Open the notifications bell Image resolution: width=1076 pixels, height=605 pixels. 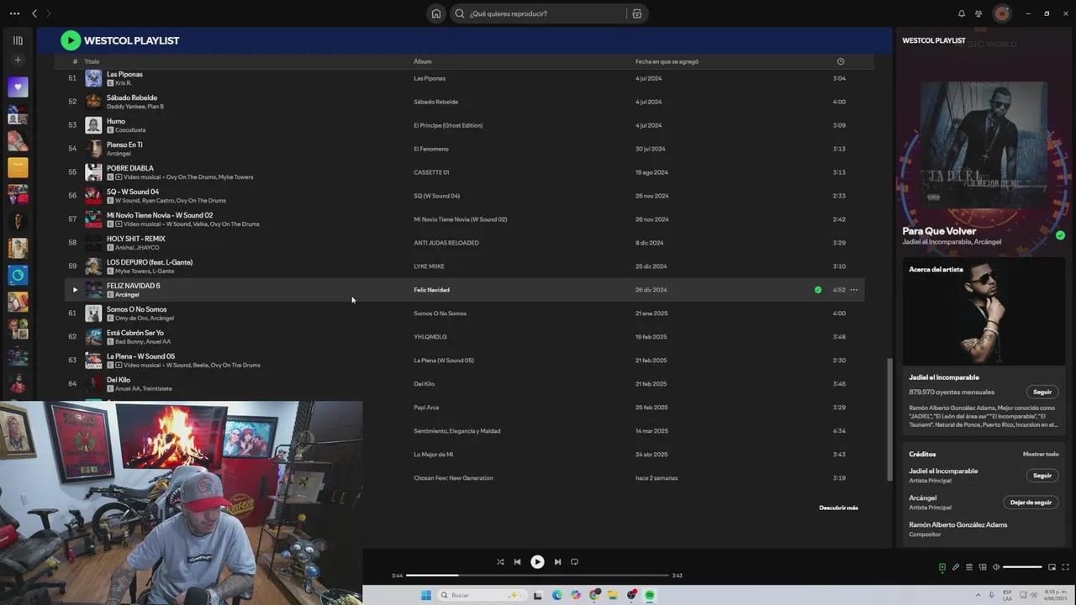962,13
